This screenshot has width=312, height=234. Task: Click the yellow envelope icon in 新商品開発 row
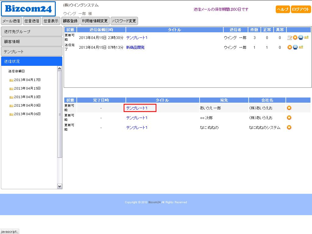301,47
